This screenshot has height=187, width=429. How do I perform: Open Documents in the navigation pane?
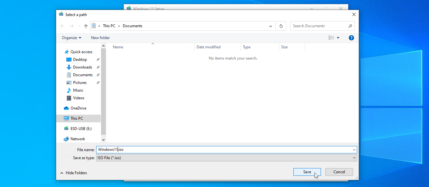pyautogui.click(x=83, y=75)
